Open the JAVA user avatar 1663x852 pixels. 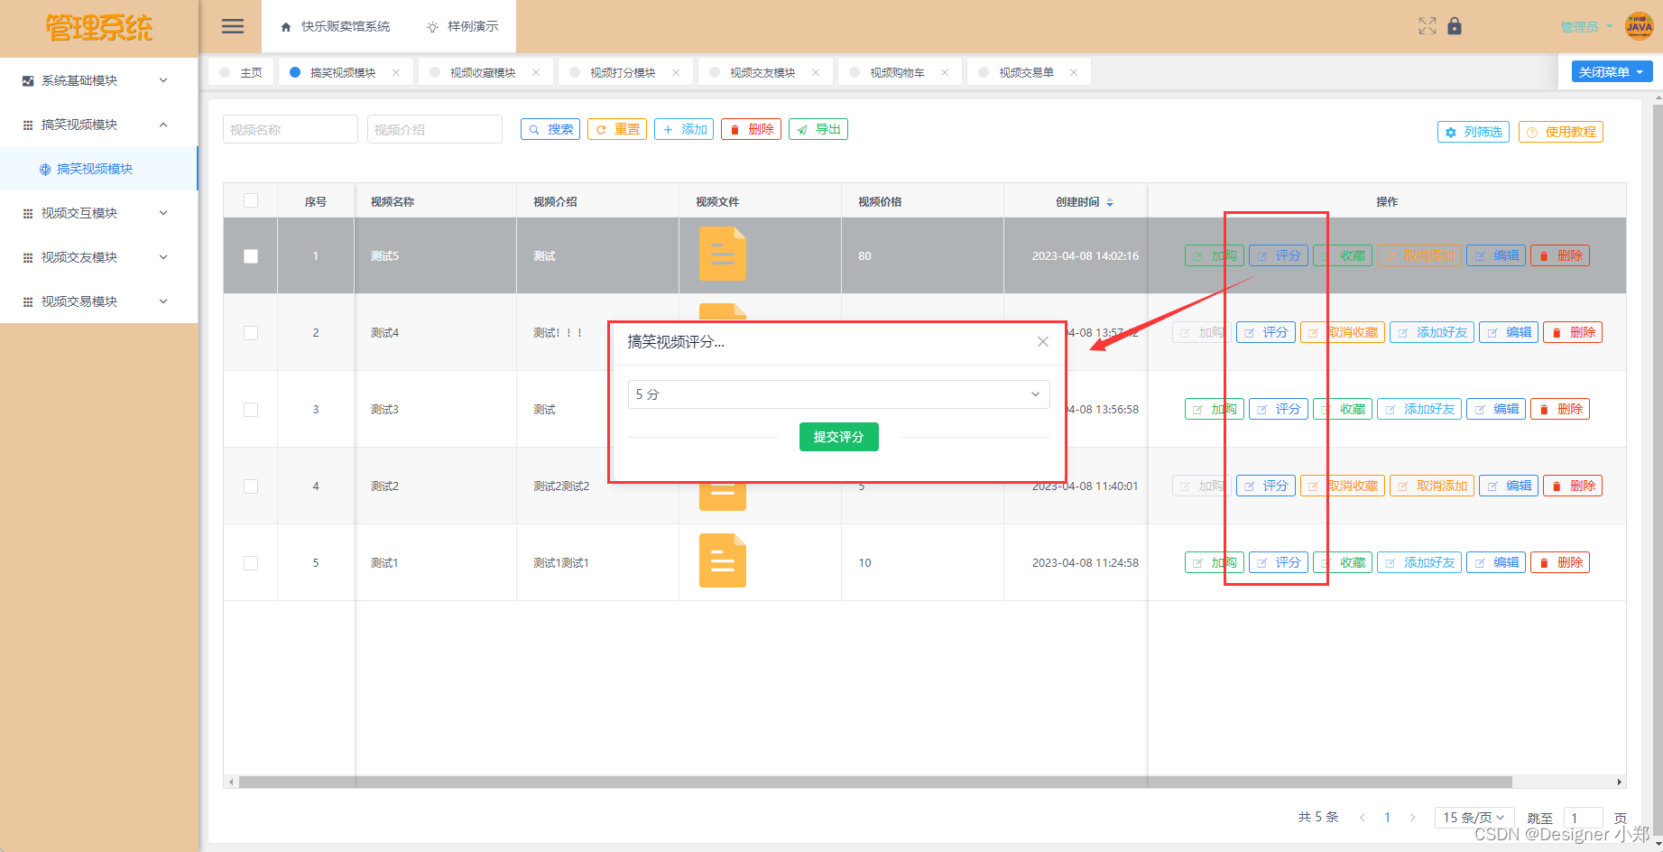coord(1639,26)
